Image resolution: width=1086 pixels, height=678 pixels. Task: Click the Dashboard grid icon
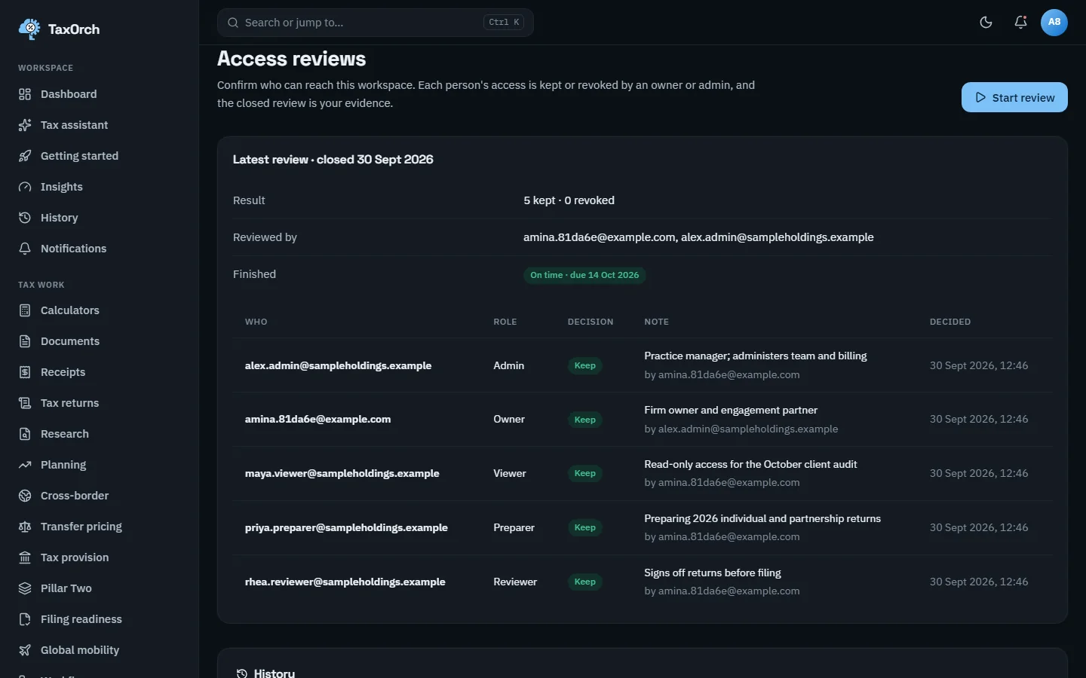25,94
